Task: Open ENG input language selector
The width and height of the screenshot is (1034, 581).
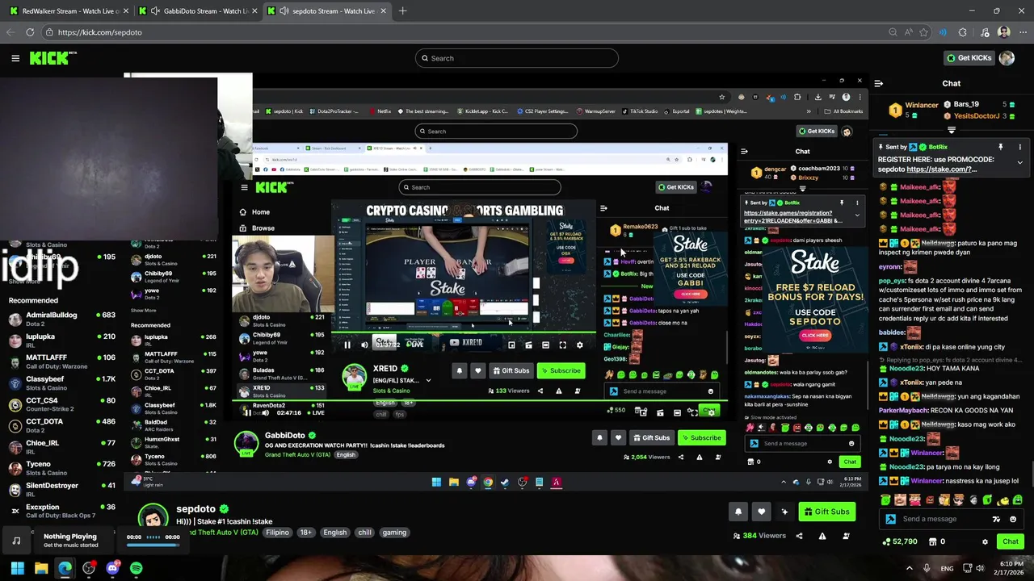Action: tap(947, 569)
